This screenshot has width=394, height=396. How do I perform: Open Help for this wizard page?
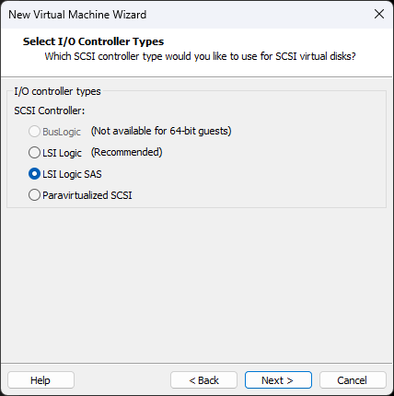41,380
